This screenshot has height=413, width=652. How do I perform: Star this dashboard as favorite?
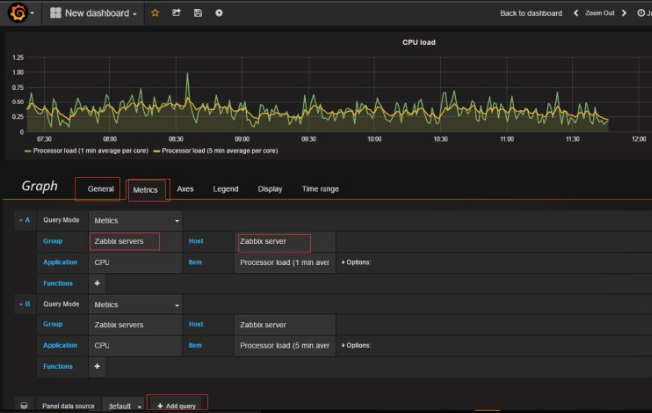[x=155, y=13]
